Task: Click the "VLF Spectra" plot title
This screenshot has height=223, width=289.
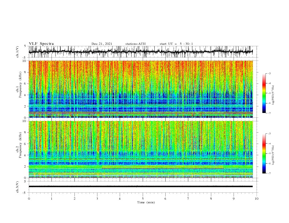Action: click(41, 44)
